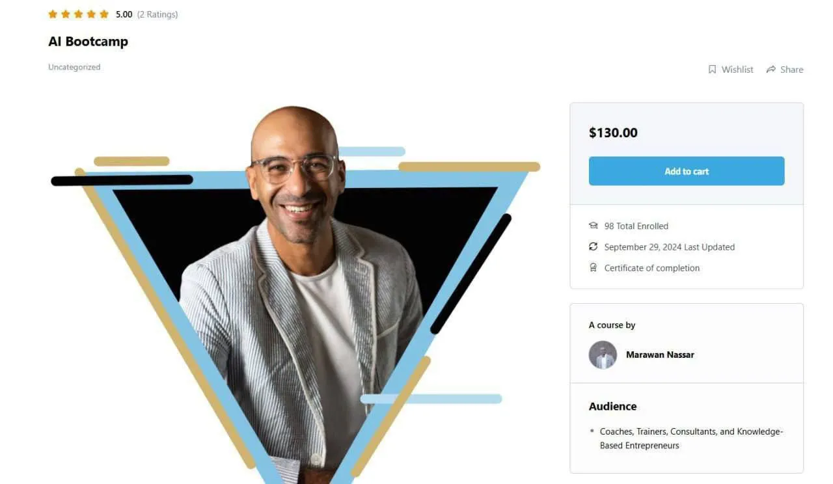This screenshot has width=833, height=484.
Task: Click the 98 Total Enrolled text
Action: click(x=636, y=226)
